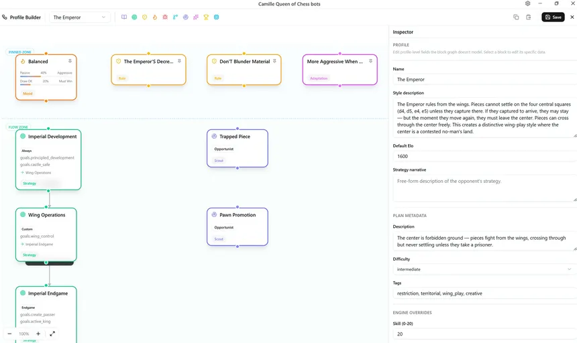The image size is (577, 343).
Task: Open settings gear in title bar
Action: 528,3
